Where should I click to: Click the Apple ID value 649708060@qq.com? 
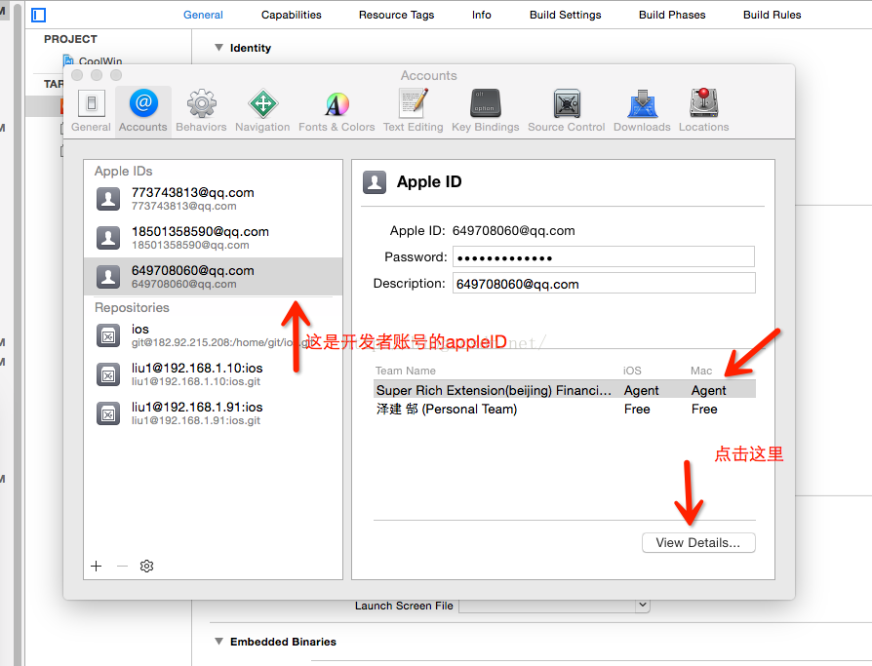[x=514, y=231]
